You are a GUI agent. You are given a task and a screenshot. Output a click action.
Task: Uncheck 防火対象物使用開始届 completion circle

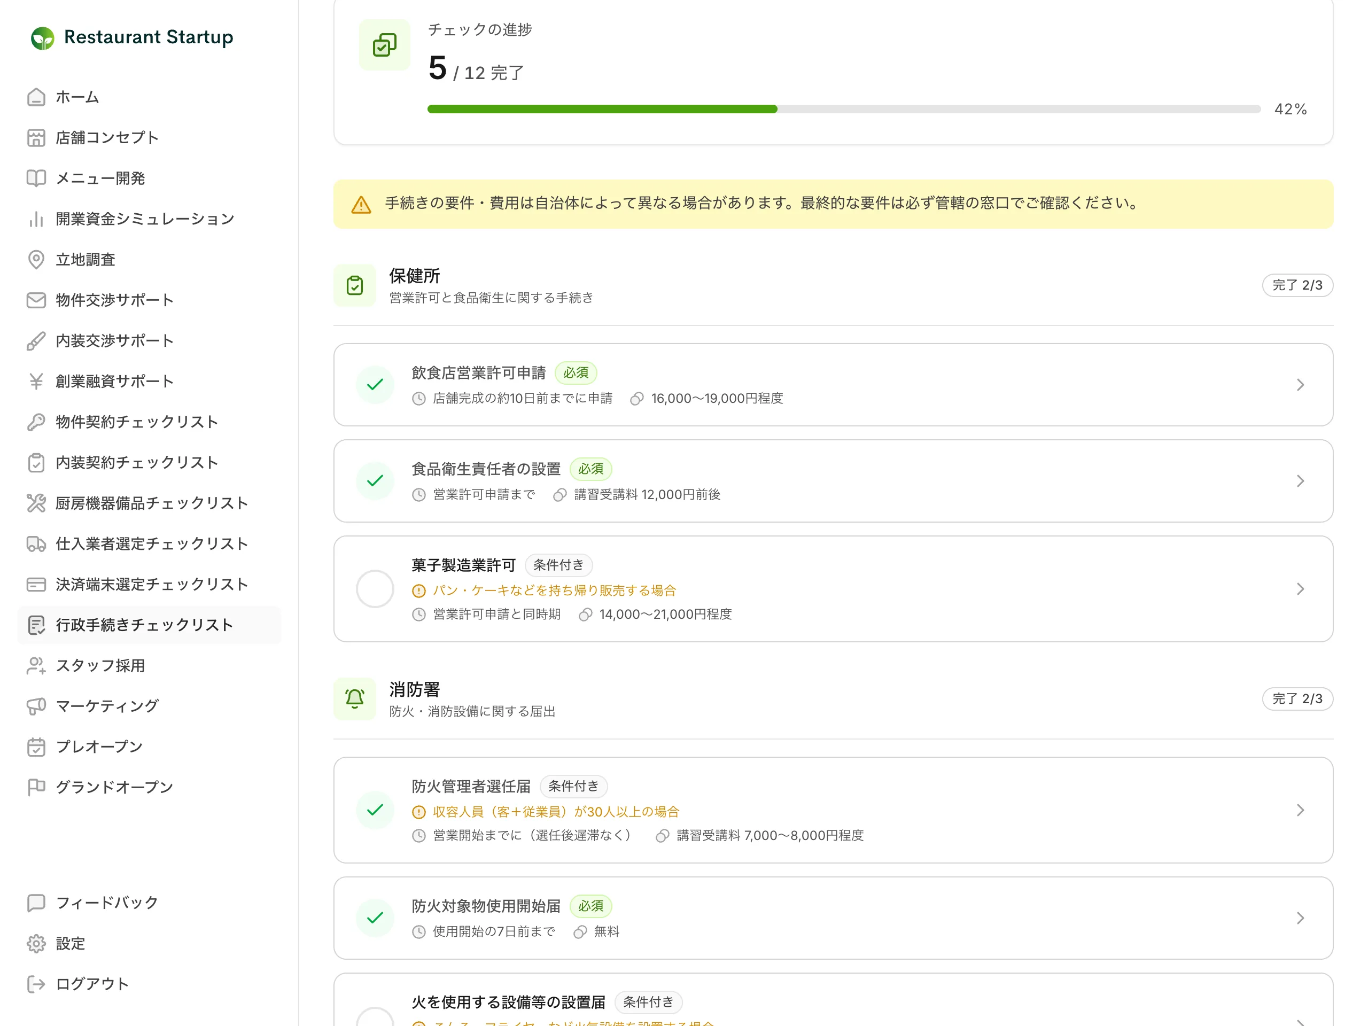[375, 918]
